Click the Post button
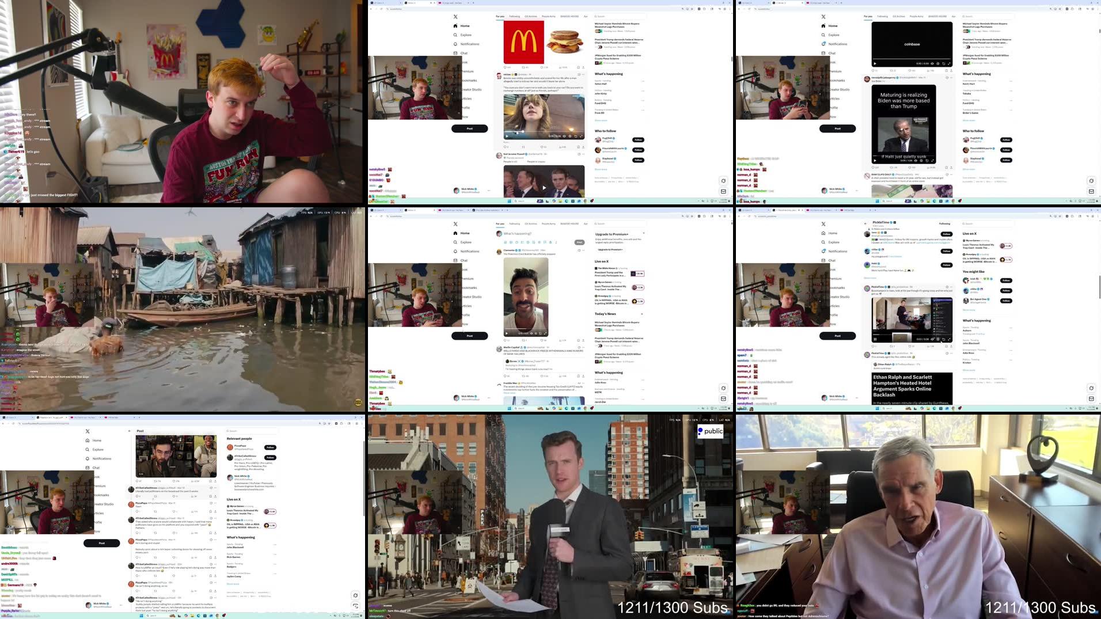1101x619 pixels. (470, 128)
